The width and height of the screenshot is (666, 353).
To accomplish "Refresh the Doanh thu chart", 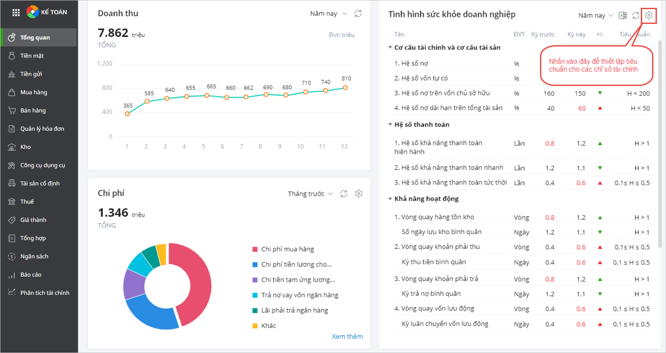I will point(358,13).
